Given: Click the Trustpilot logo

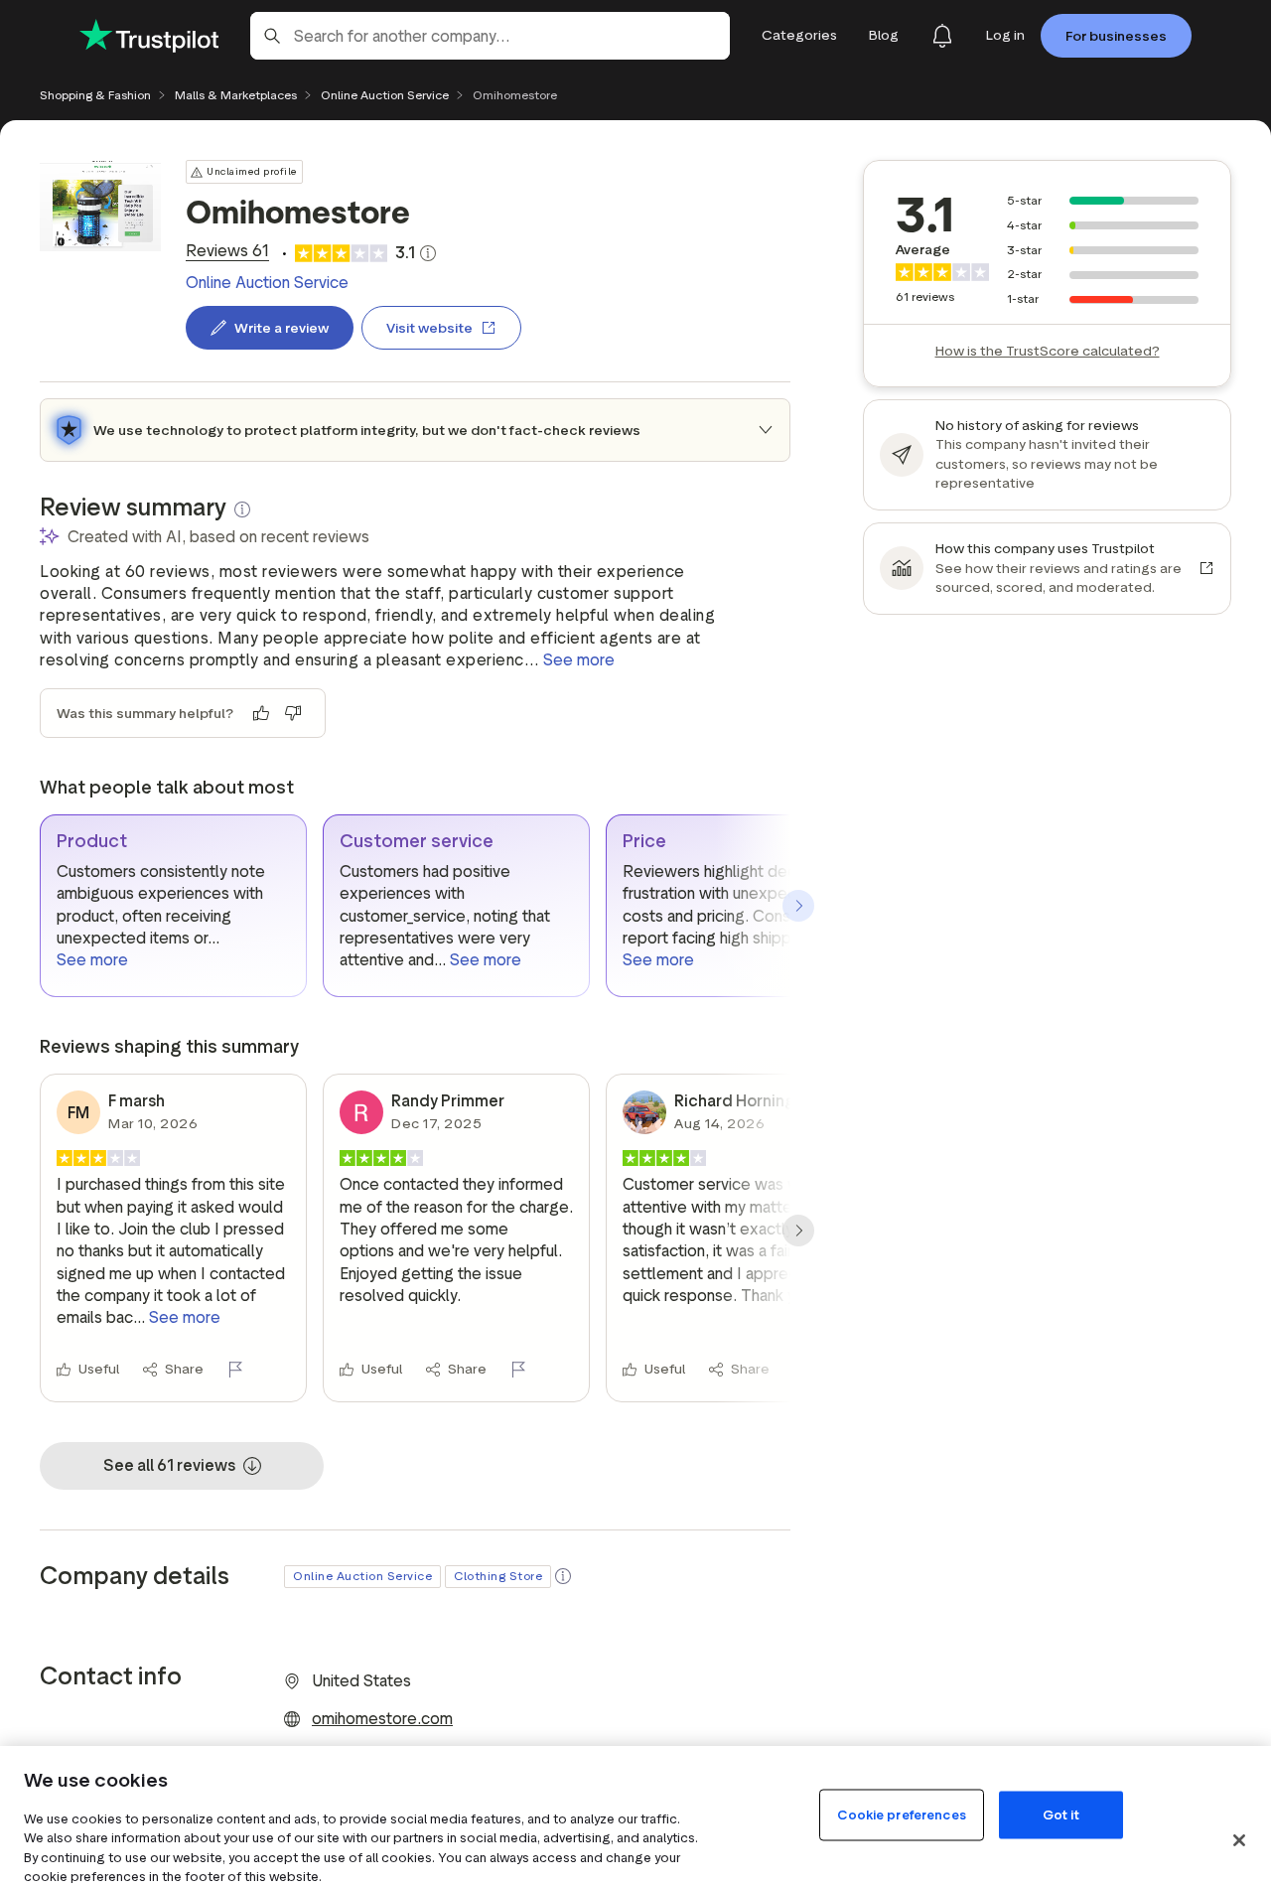Looking at the screenshot, I should pos(150,37).
